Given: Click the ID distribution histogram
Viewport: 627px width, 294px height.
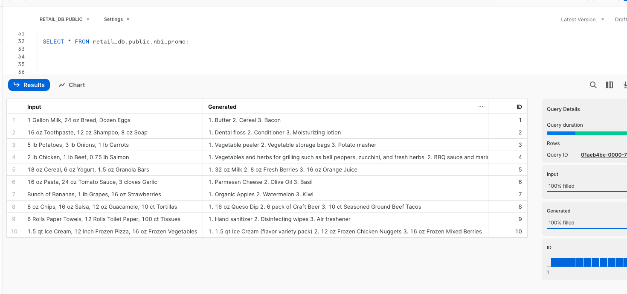Looking at the screenshot, I should pyautogui.click(x=589, y=262).
